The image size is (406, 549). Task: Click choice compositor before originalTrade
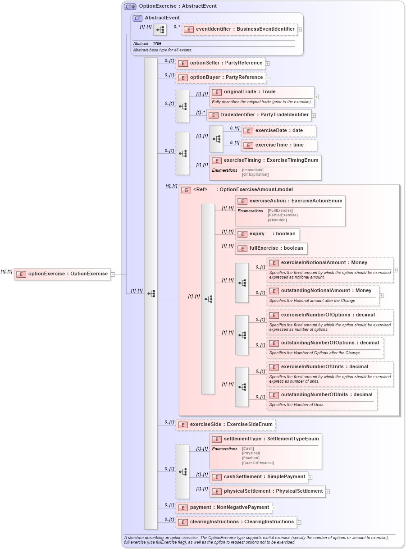pos(182,106)
